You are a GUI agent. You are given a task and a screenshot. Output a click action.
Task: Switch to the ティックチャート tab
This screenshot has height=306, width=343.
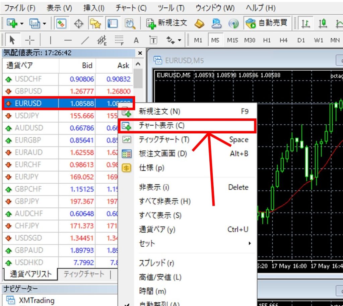[84, 274]
